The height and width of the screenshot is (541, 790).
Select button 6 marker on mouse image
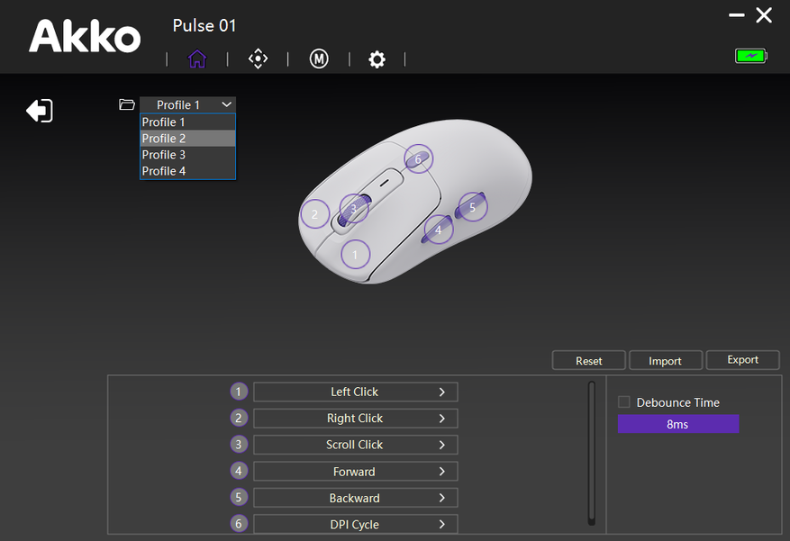coord(418,159)
